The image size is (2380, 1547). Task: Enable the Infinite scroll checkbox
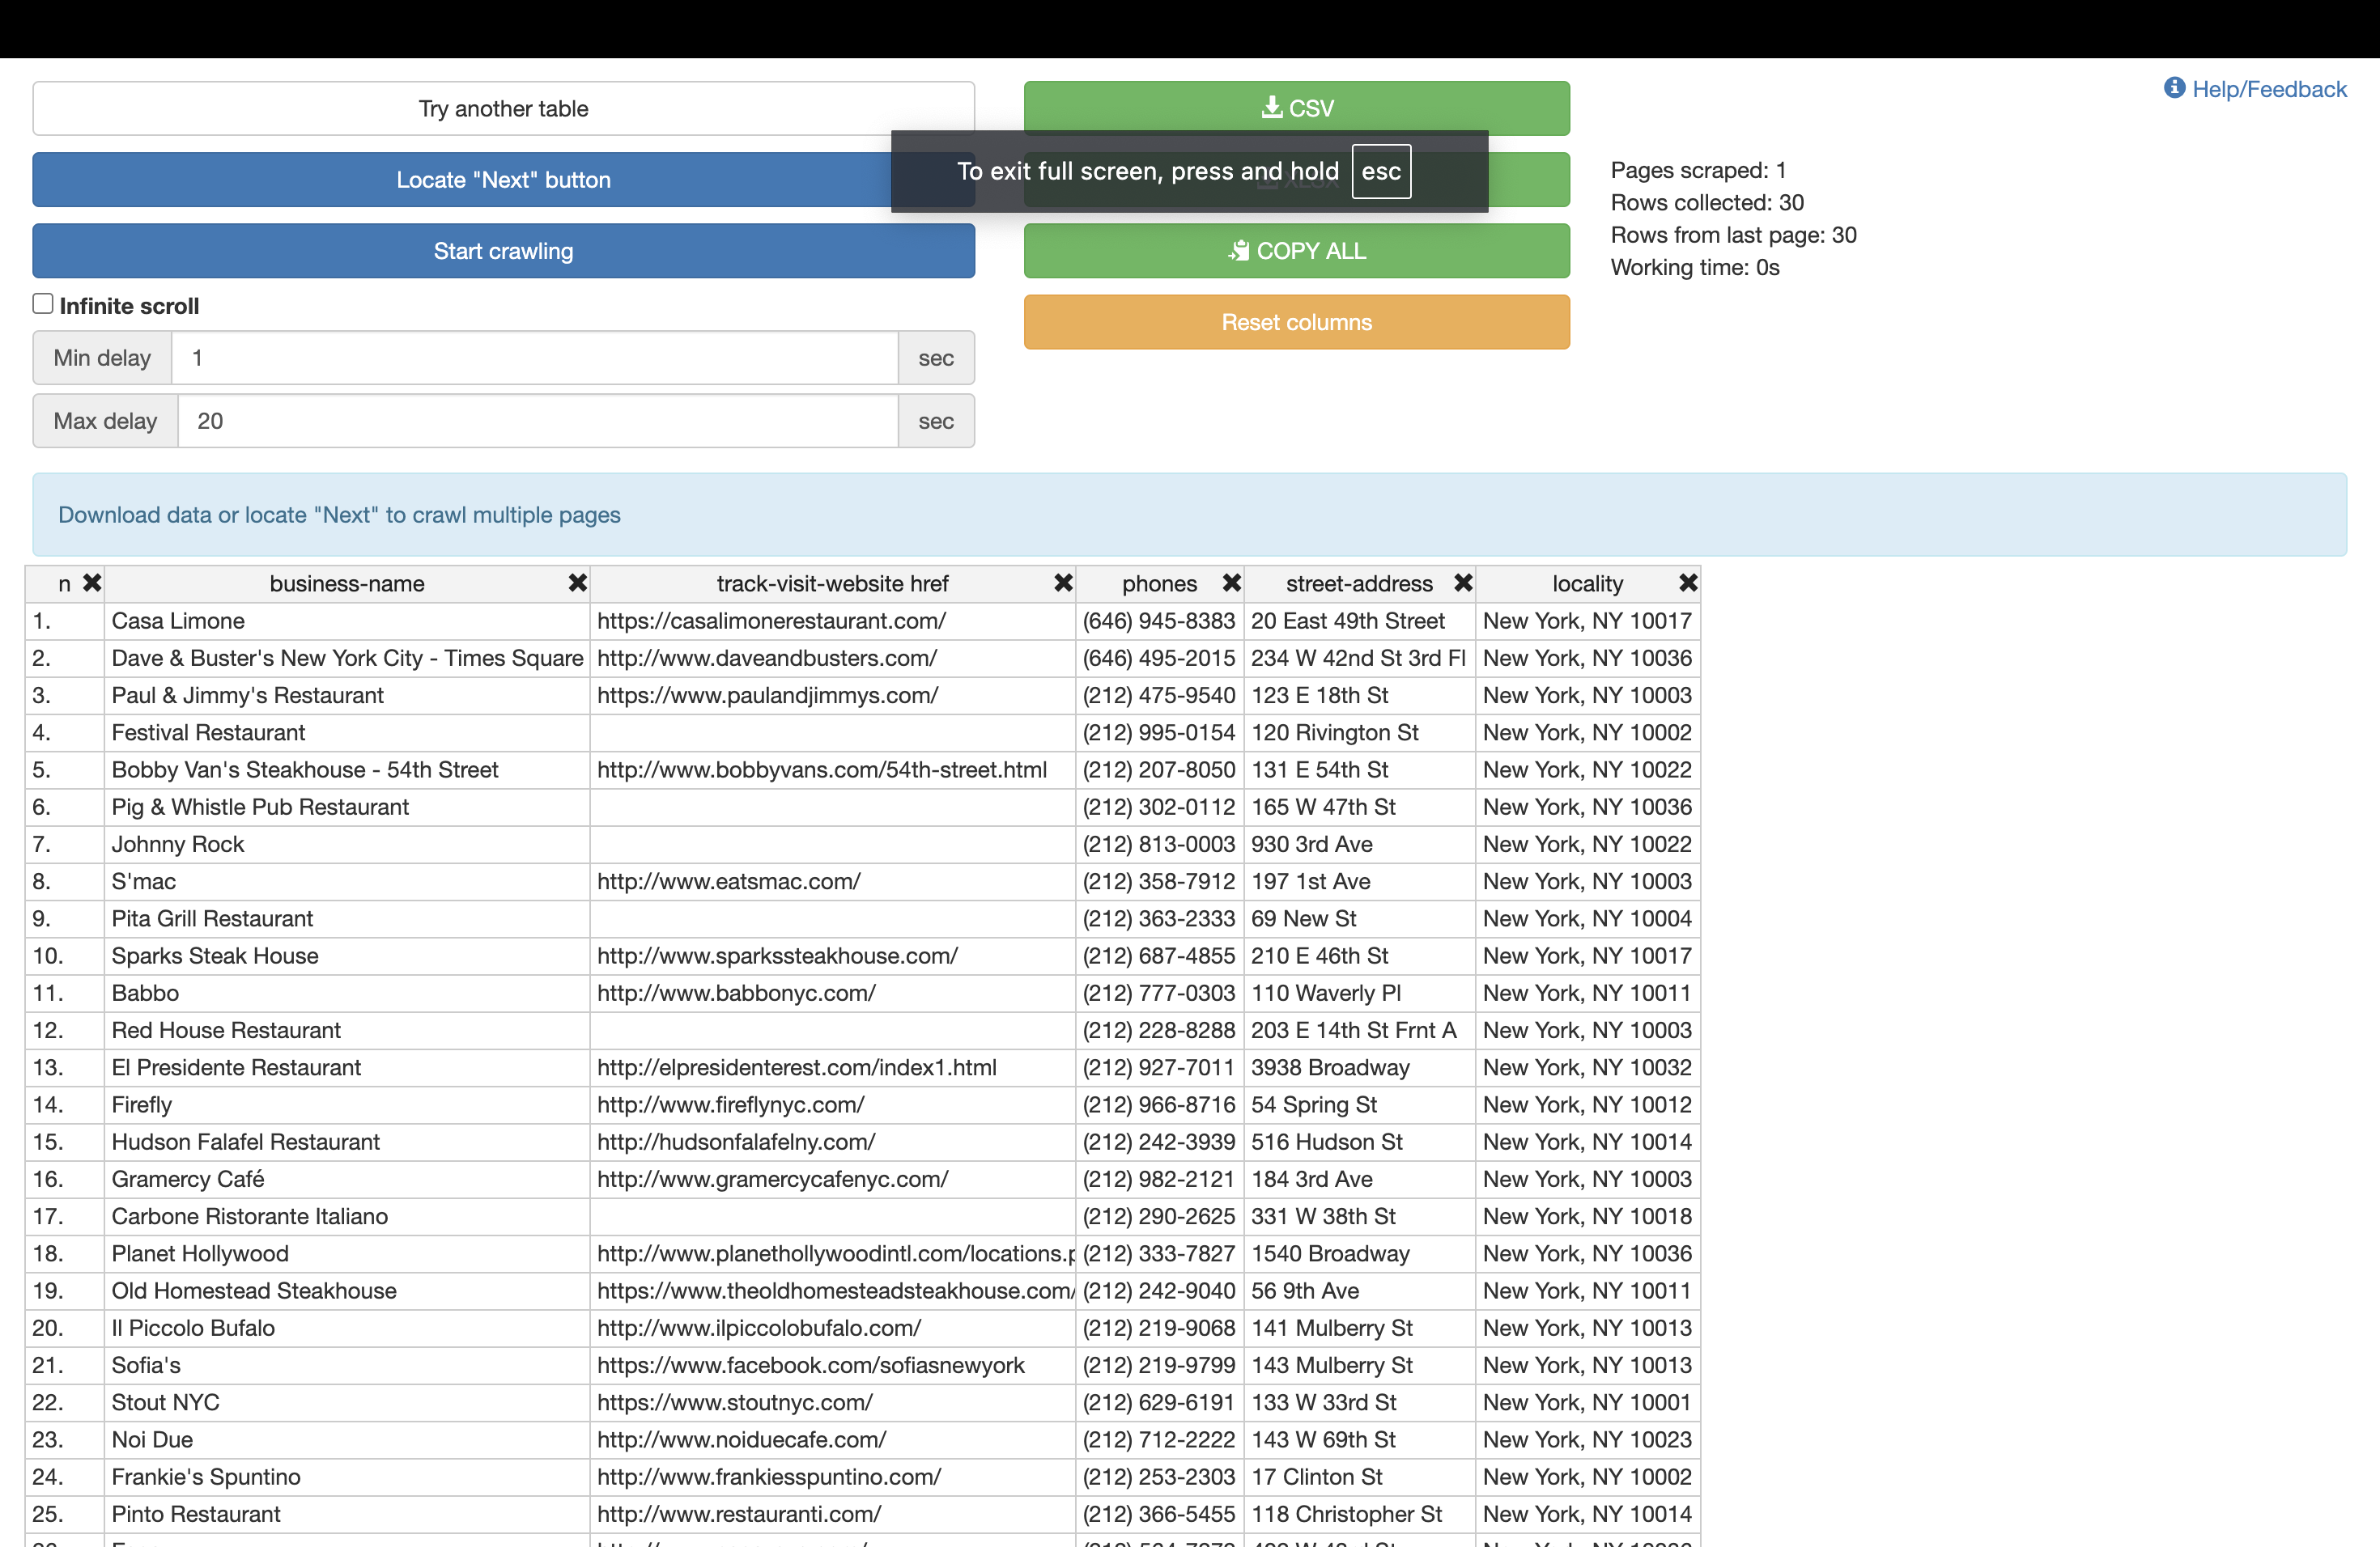click(x=43, y=303)
